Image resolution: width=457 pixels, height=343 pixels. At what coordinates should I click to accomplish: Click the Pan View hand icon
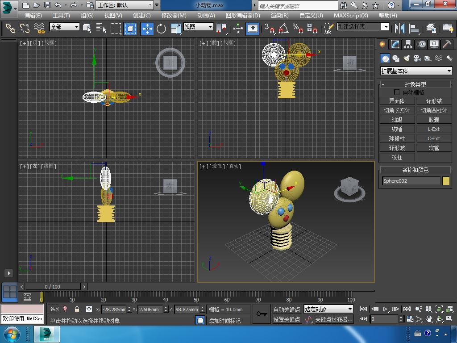[429, 319]
